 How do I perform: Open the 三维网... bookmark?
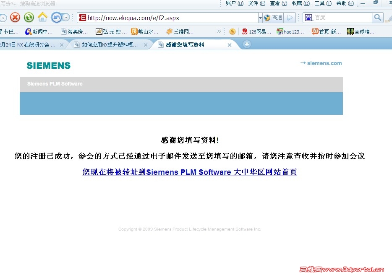coord(180,32)
